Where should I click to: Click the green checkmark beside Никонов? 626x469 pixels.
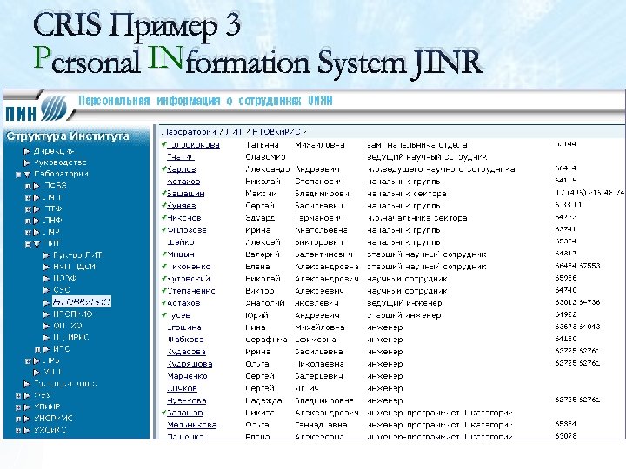tap(163, 217)
